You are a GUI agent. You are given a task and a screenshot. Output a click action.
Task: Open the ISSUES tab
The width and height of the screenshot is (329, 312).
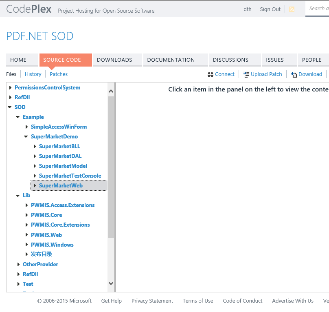pyautogui.click(x=279, y=60)
